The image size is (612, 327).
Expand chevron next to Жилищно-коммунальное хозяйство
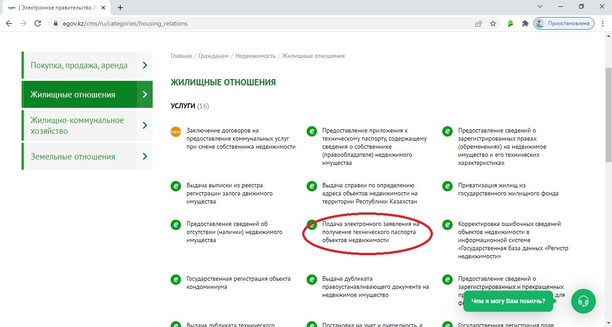point(145,125)
